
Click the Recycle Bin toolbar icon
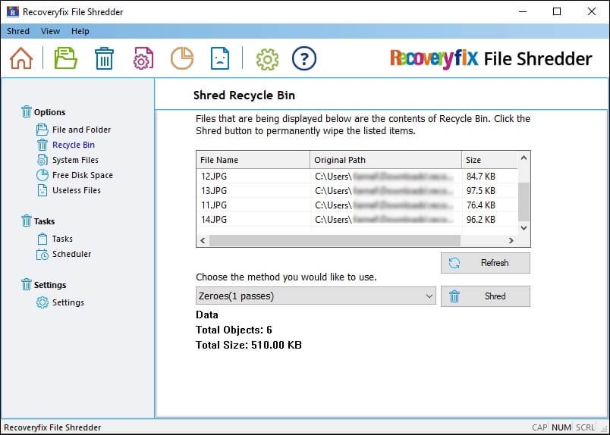[104, 58]
